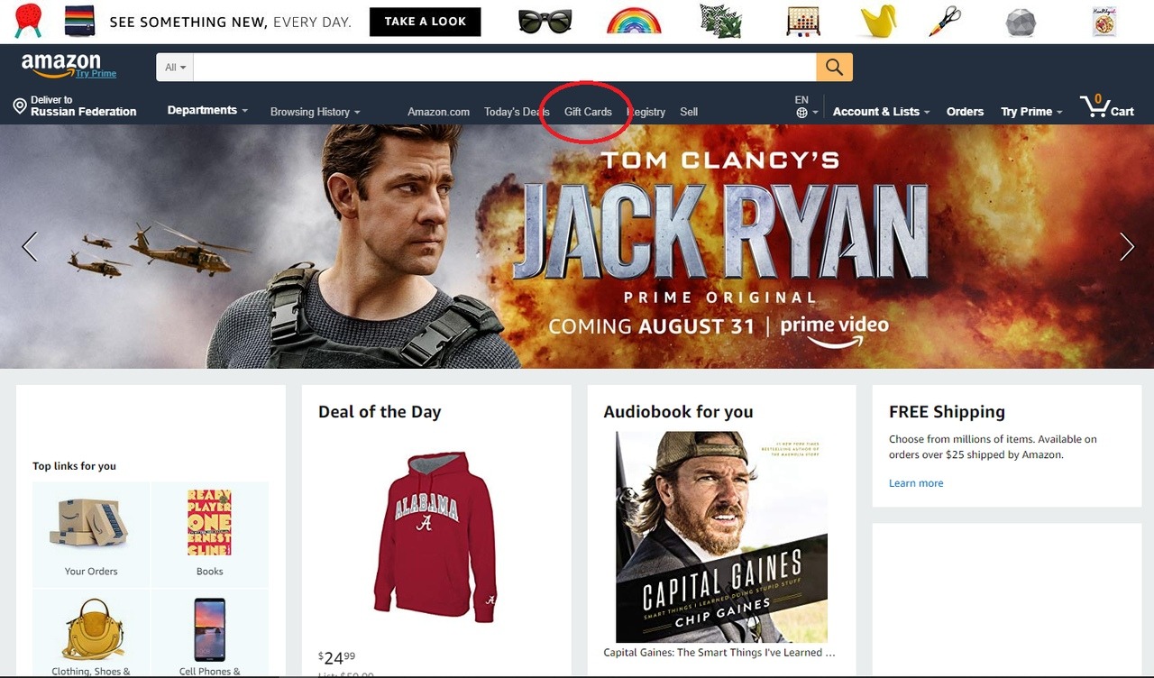
Task: Open Account & Lists dropdown
Action: click(881, 112)
